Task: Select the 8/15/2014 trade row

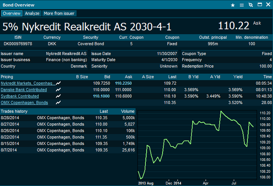Action: [x=68, y=143]
